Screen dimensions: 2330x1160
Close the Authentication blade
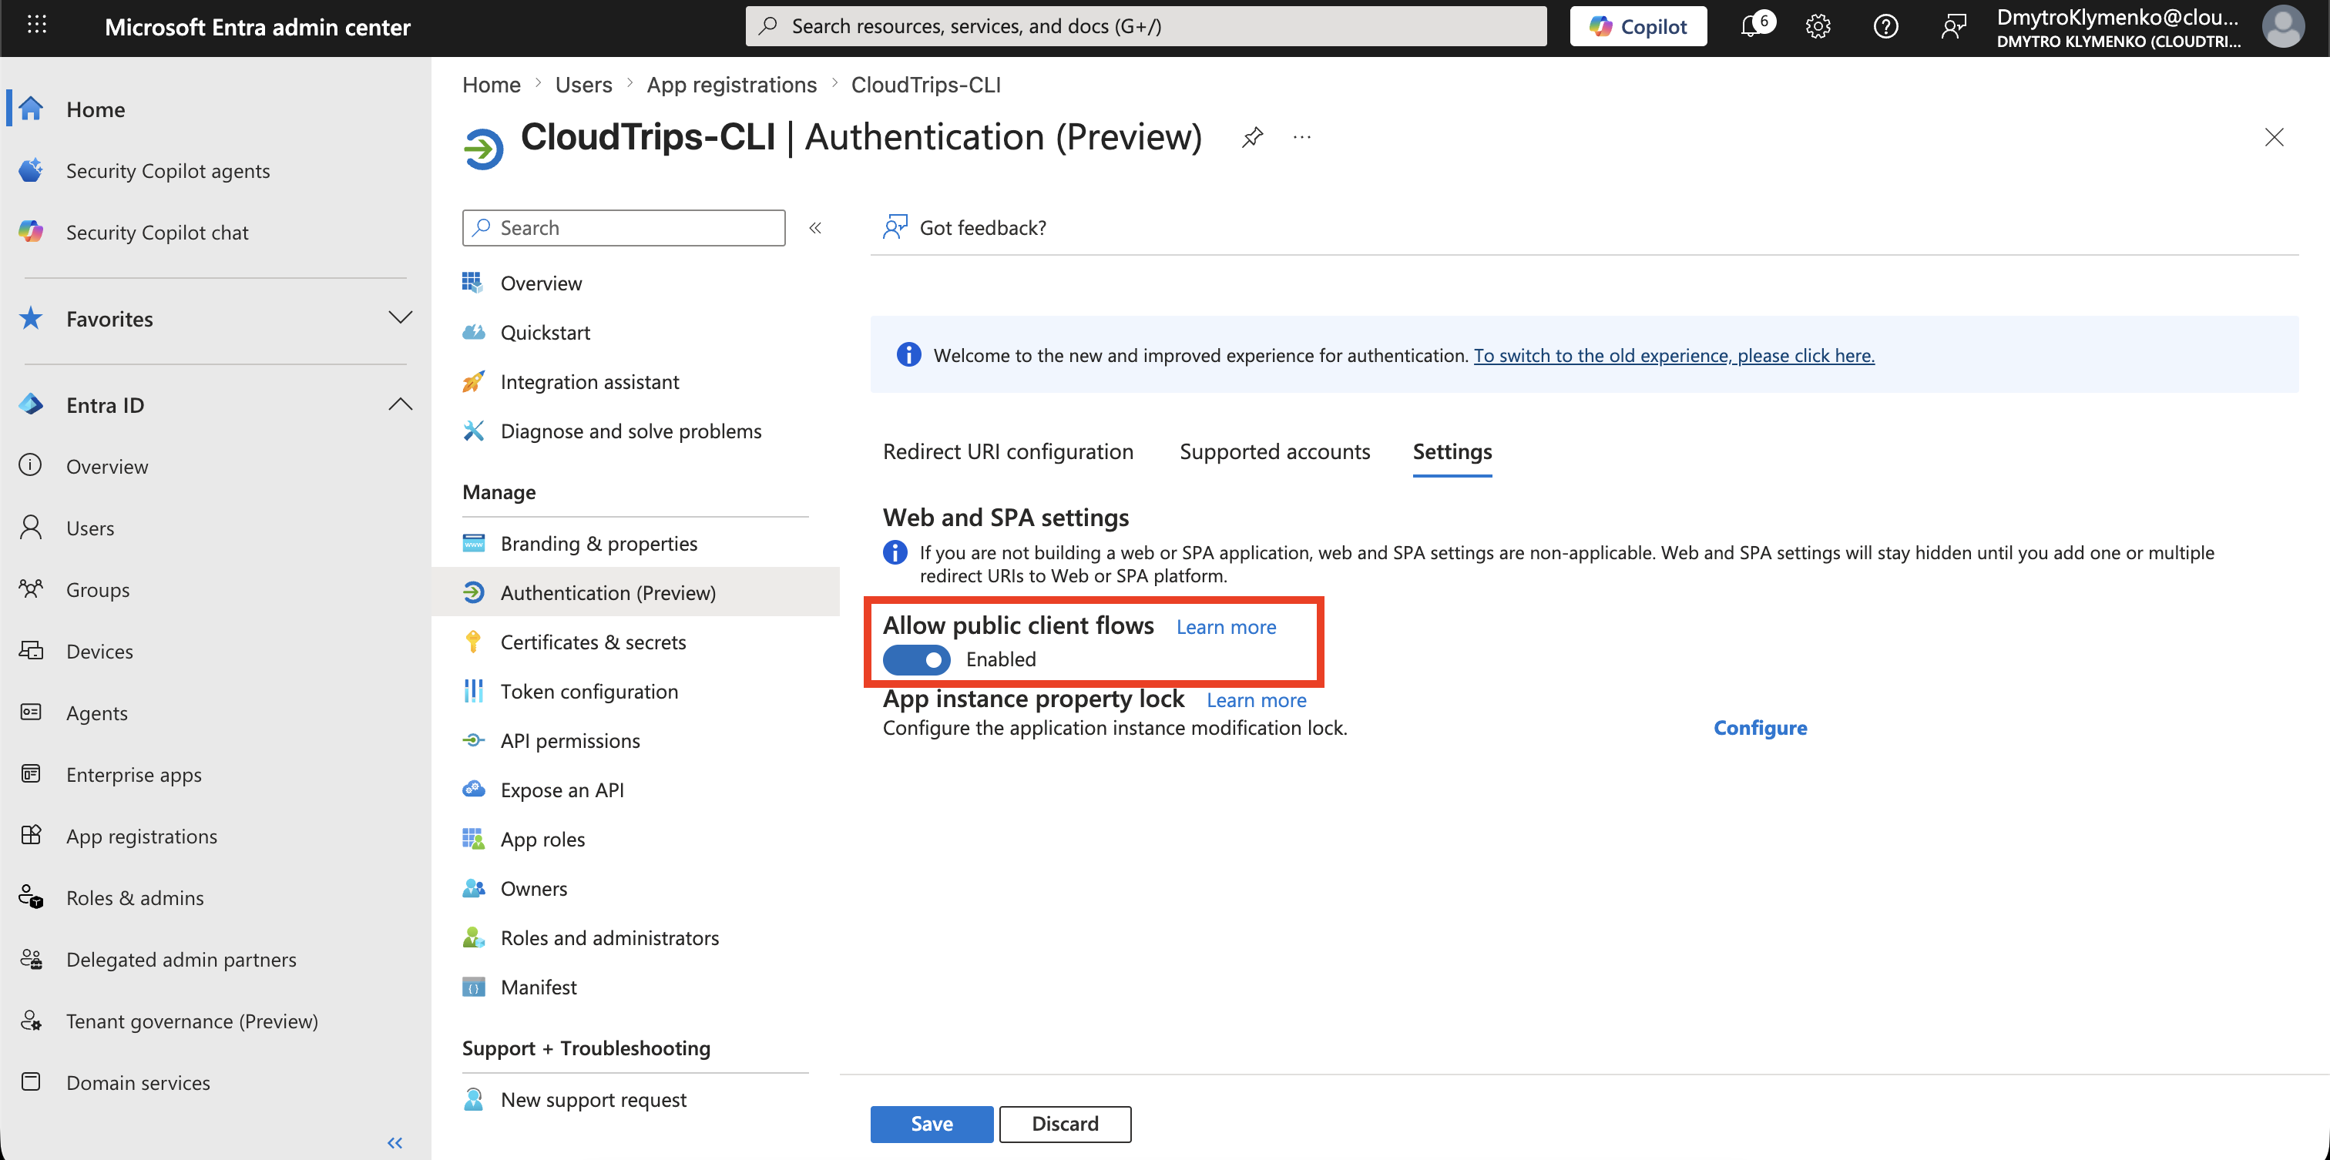2274,137
